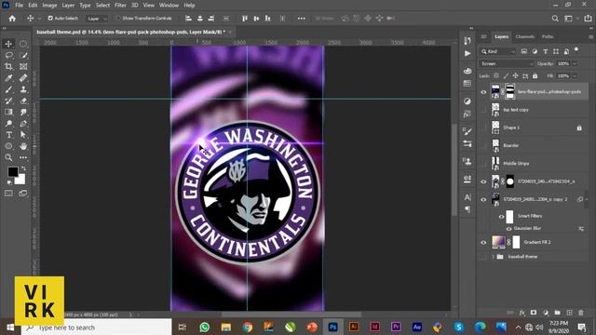Select the Lasso tool
Viewport: 596px width, 335px height.
[x=8, y=56]
